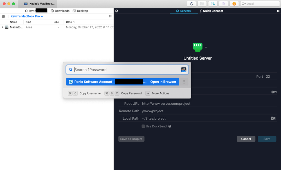Click the DockSend help question mark
The image size is (281, 170).
pos(170,126)
